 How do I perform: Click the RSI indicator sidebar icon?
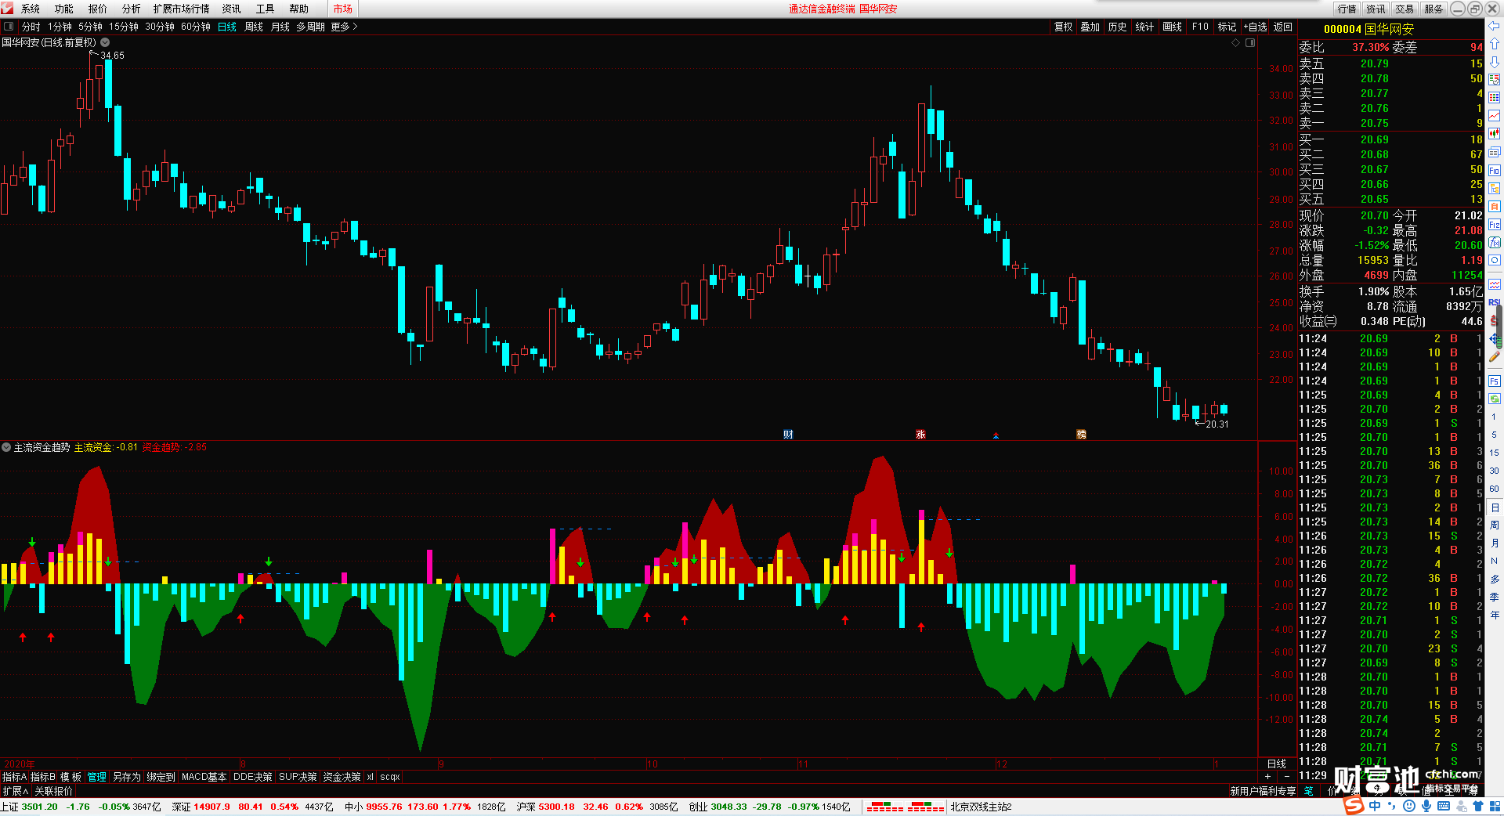[1495, 302]
